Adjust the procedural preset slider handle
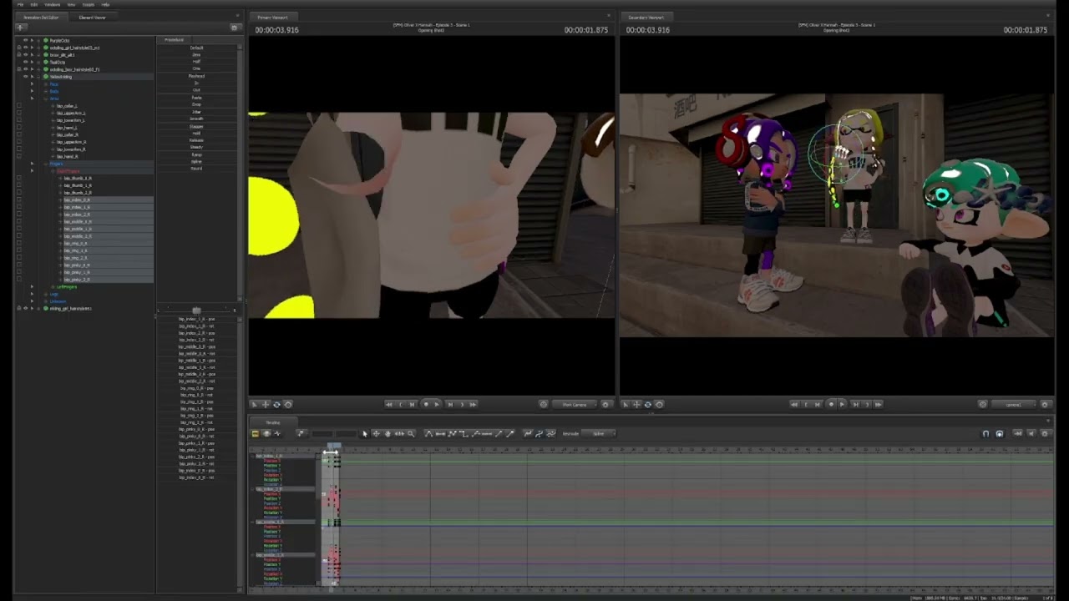This screenshot has width=1069, height=601. point(196,311)
